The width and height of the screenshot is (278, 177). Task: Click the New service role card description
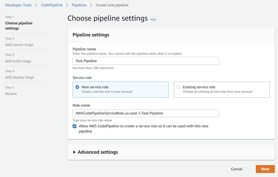point(107,92)
